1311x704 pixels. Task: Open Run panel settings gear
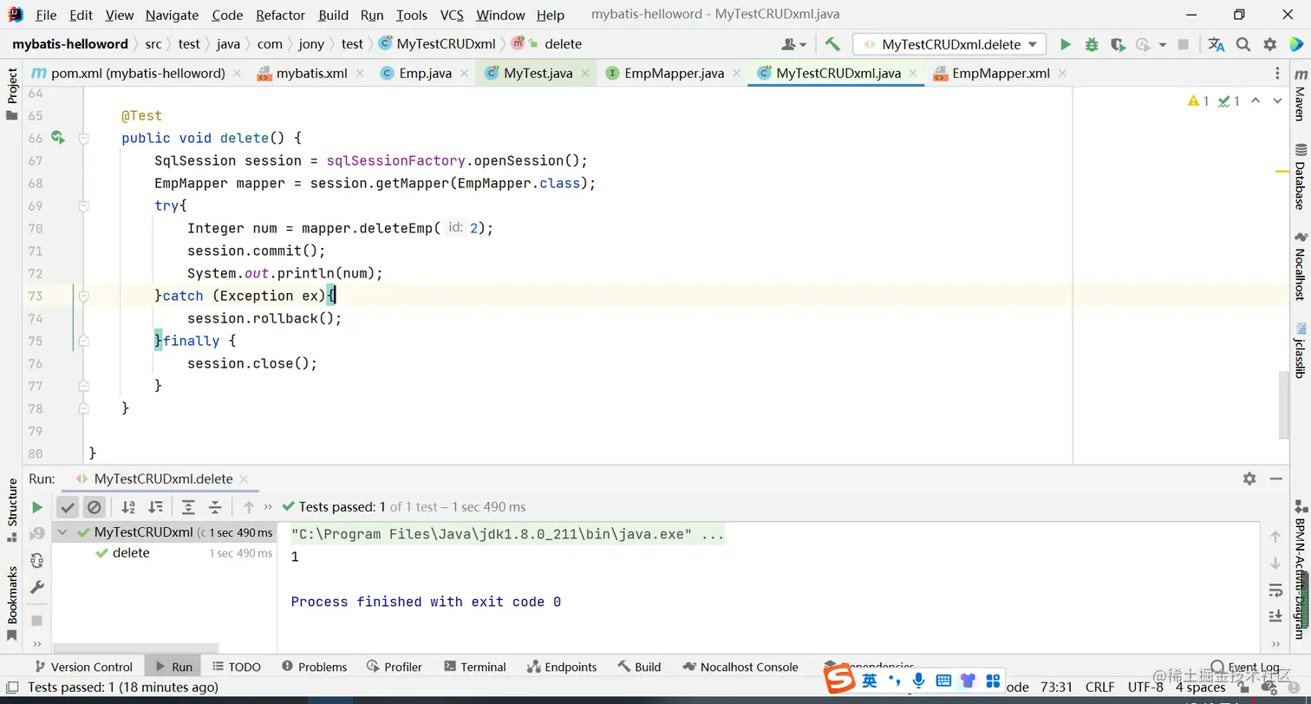(1249, 479)
